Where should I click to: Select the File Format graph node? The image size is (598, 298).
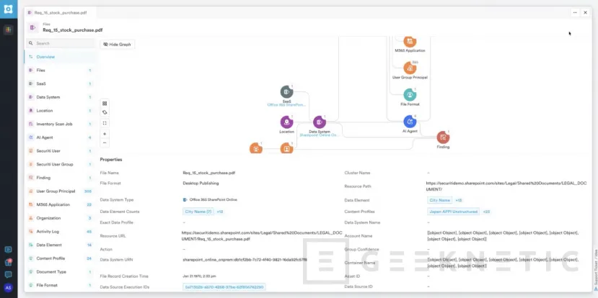410,94
